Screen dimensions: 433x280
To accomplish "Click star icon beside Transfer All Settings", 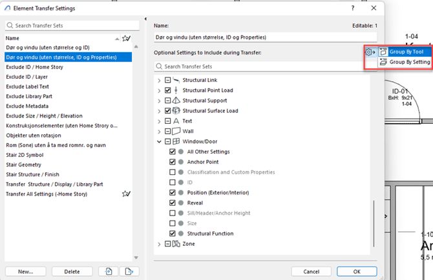I will [127, 194].
